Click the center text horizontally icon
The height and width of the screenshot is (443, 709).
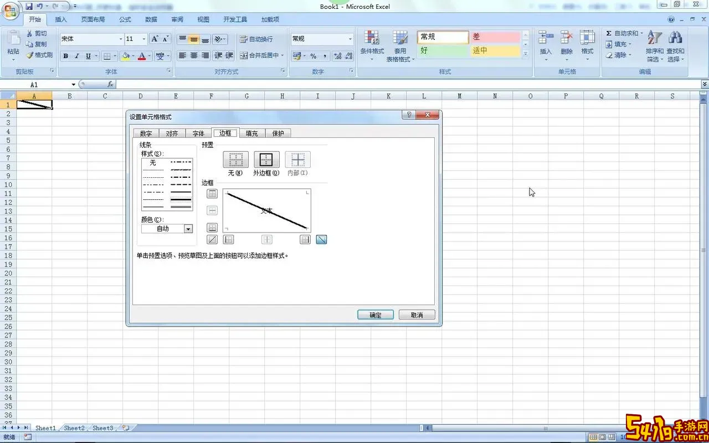193,55
